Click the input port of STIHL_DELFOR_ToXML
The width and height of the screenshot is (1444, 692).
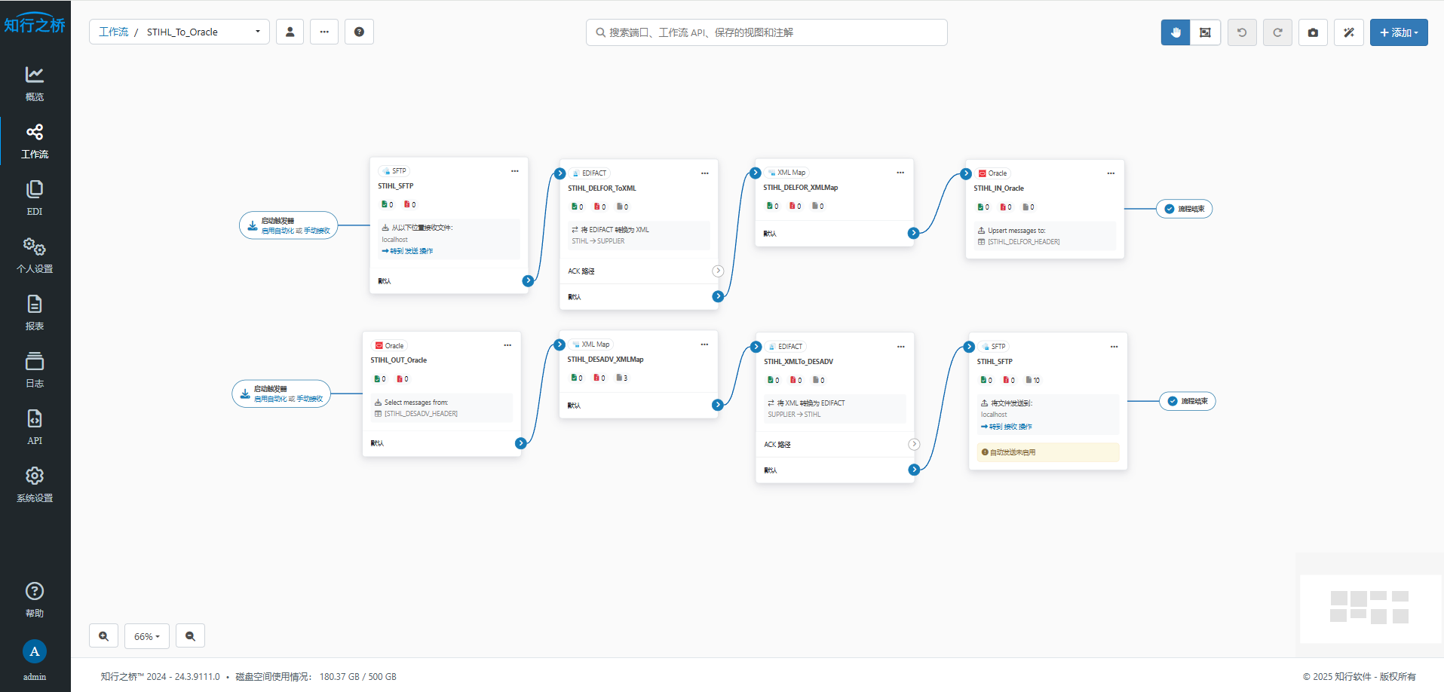[560, 173]
